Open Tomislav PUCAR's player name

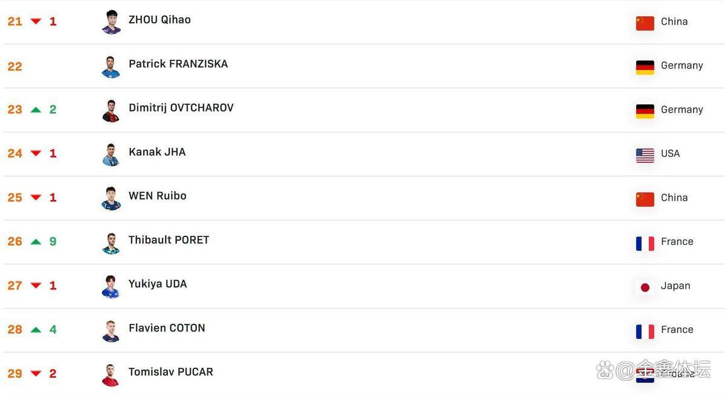pyautogui.click(x=170, y=372)
